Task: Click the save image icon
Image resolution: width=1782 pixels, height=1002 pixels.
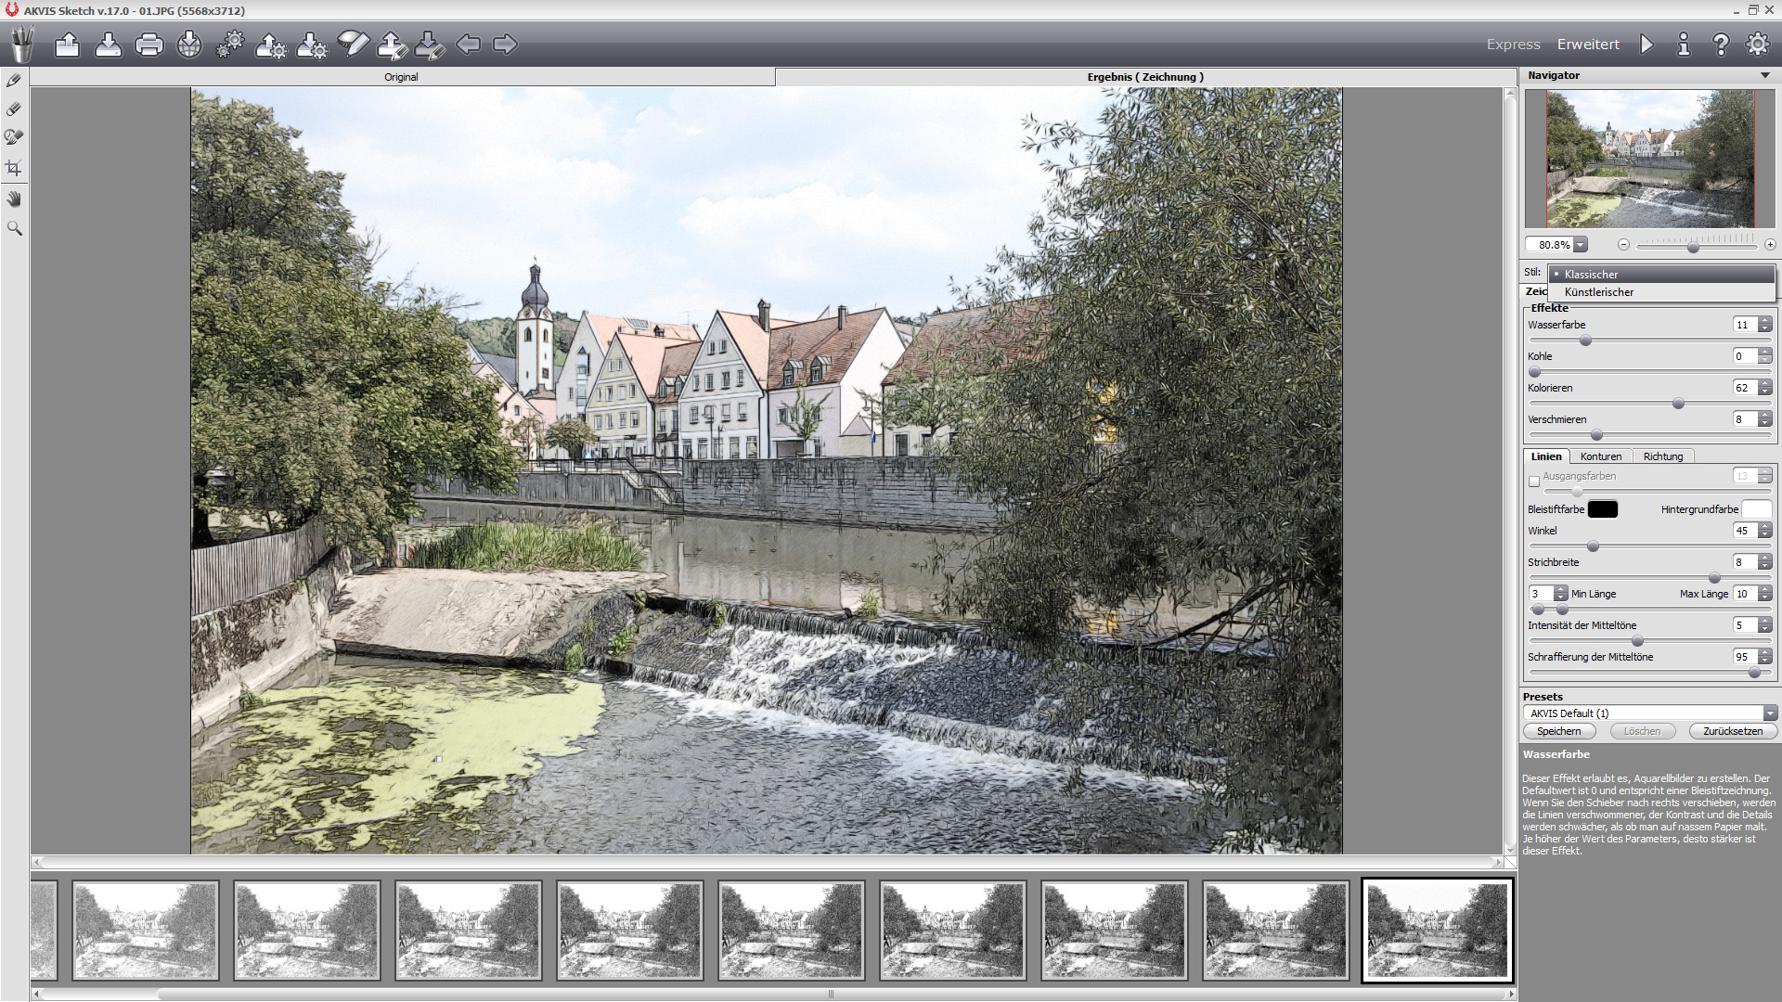Action: (x=108, y=45)
